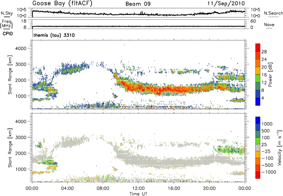Screen dimensions: 283x196
Task: Click the "Slant Range [km]" label of the power panel
Action: tap(10, 75)
